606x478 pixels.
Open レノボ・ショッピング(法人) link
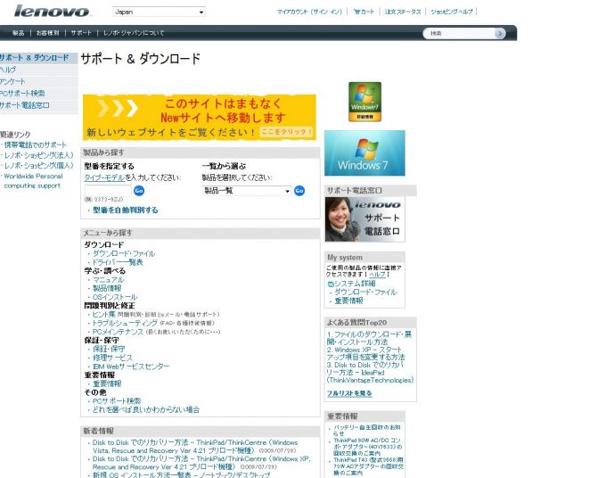coord(38,155)
